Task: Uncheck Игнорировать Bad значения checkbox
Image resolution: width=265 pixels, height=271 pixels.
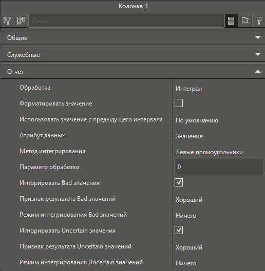Action: [179, 182]
